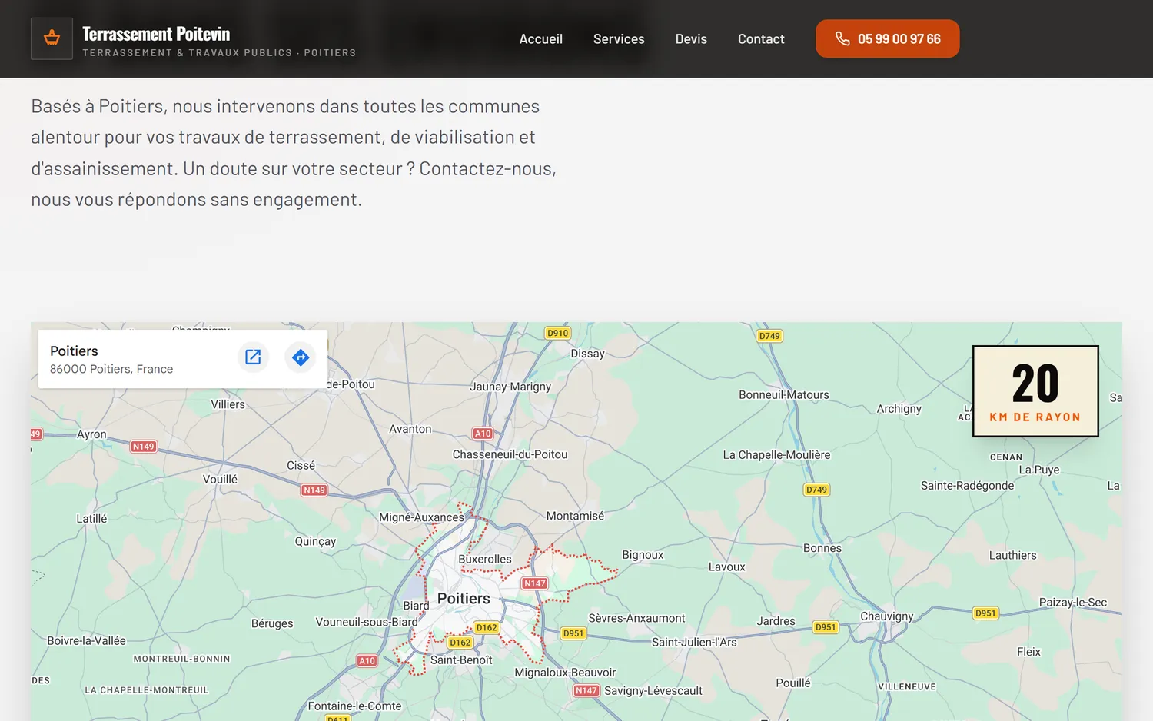Click the Jardres map label
Image resolution: width=1153 pixels, height=721 pixels.
click(776, 621)
